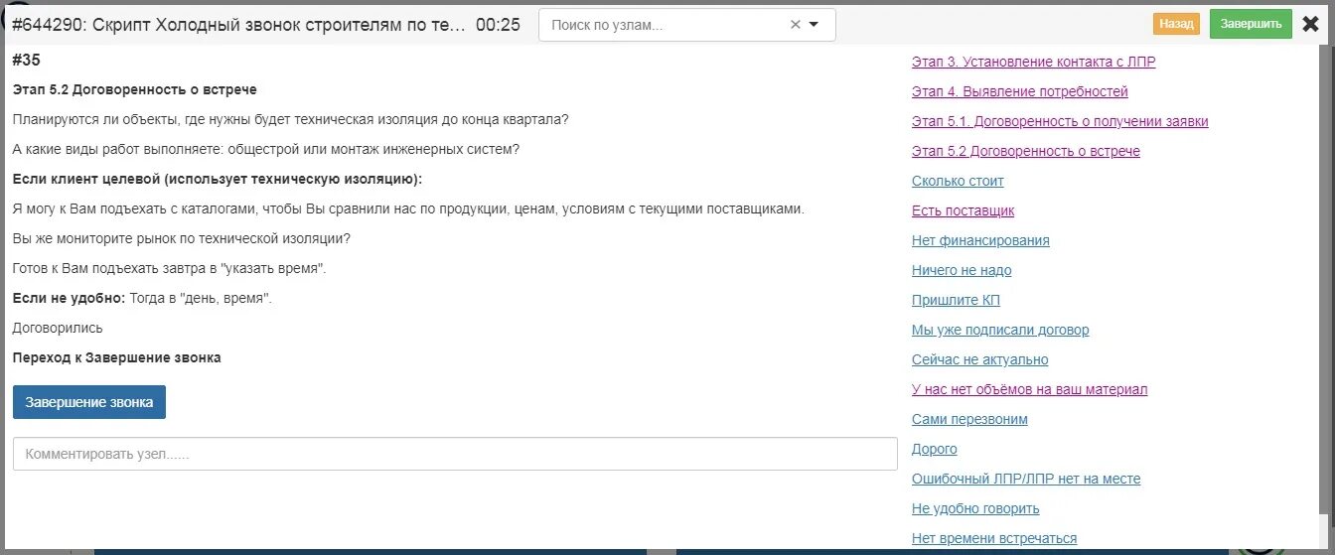Click the green Завершить button

point(1251,24)
